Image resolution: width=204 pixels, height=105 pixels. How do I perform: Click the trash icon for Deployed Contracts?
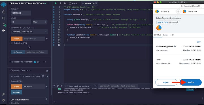point(47,71)
